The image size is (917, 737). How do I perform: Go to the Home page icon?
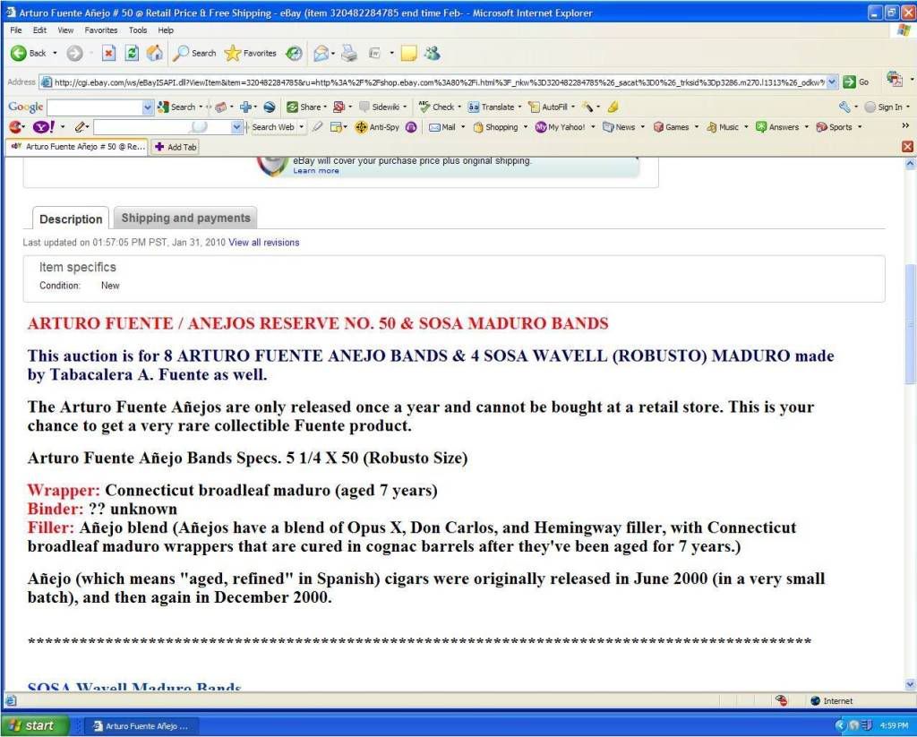(155, 53)
